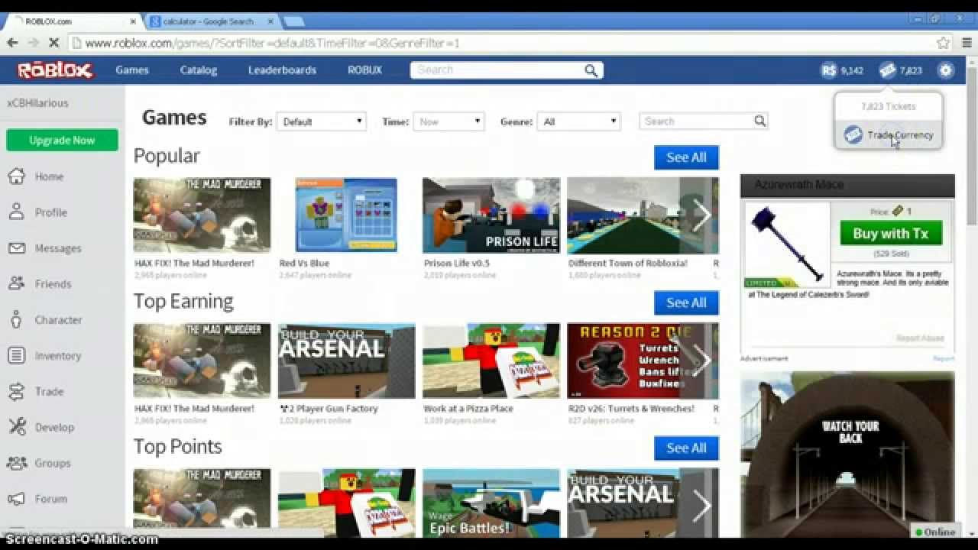Screen dimensions: 978x550
Task: Bookmark page with the star icon
Action: tap(944, 43)
